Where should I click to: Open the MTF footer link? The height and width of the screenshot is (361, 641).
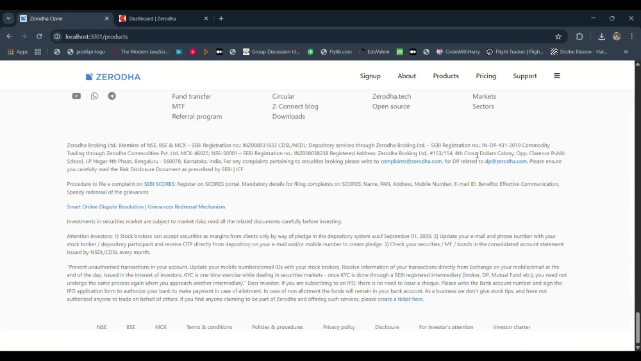click(178, 106)
